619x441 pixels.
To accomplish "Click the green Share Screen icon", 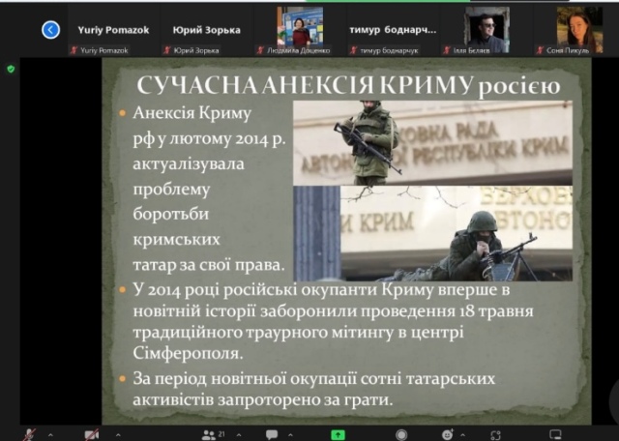I will pyautogui.click(x=338, y=434).
